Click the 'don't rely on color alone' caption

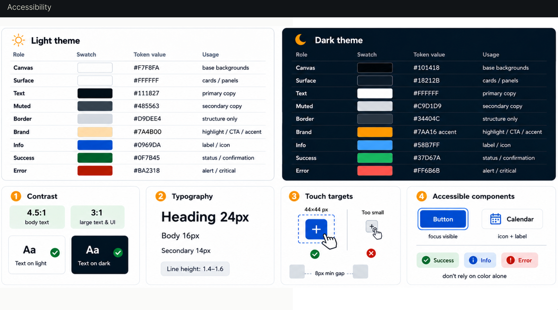(474, 276)
